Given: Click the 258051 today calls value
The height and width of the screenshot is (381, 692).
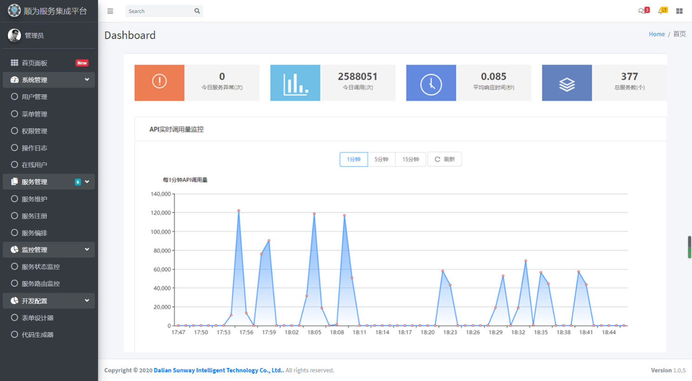Looking at the screenshot, I should (358, 77).
